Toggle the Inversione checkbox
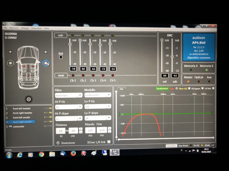Screen dimensions: 229x171 point(58,143)
